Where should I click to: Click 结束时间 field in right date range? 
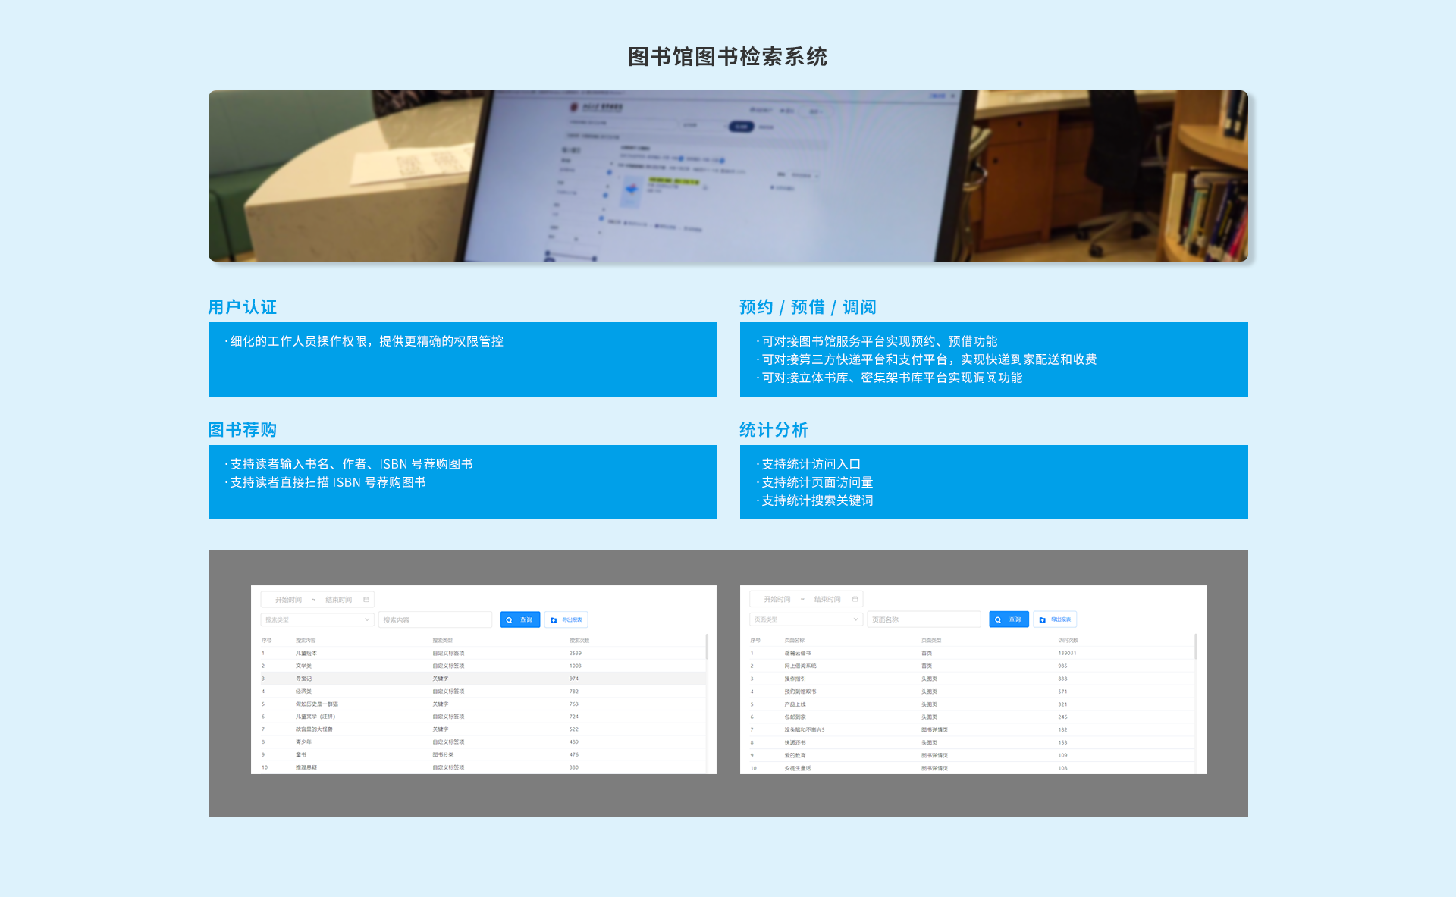[x=827, y=600]
